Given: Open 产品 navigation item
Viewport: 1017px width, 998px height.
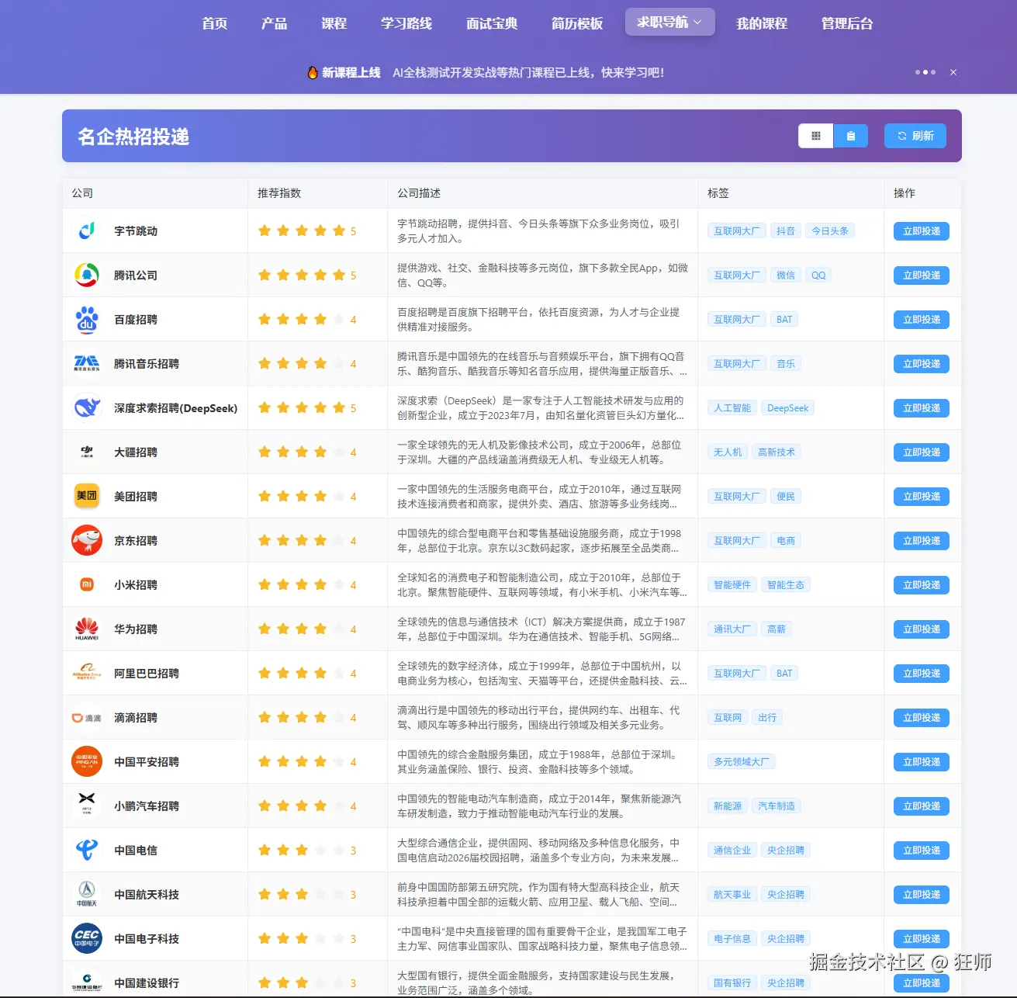Looking at the screenshot, I should tap(274, 23).
